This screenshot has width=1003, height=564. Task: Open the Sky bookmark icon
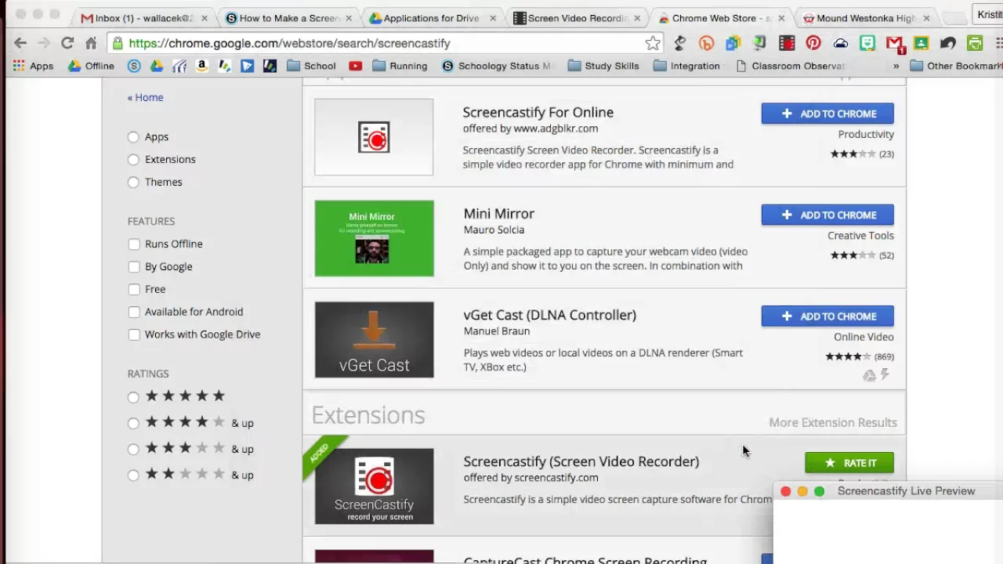[179, 66]
